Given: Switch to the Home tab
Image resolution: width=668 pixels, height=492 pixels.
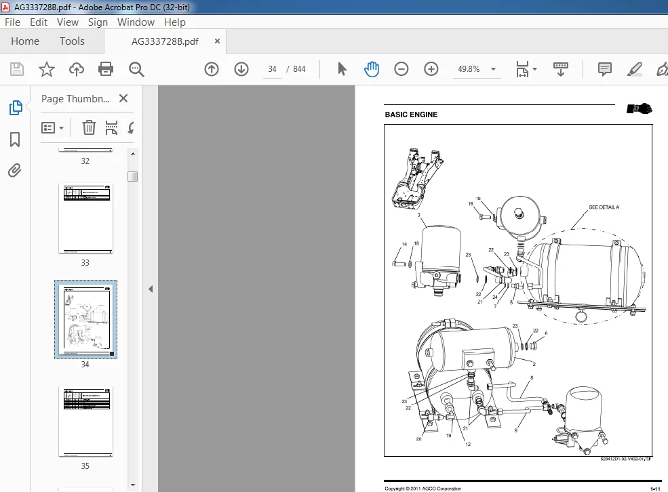Looking at the screenshot, I should tap(25, 41).
